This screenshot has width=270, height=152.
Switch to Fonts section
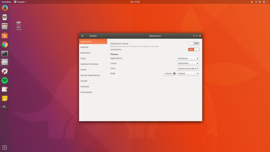pyautogui.click(x=93, y=58)
